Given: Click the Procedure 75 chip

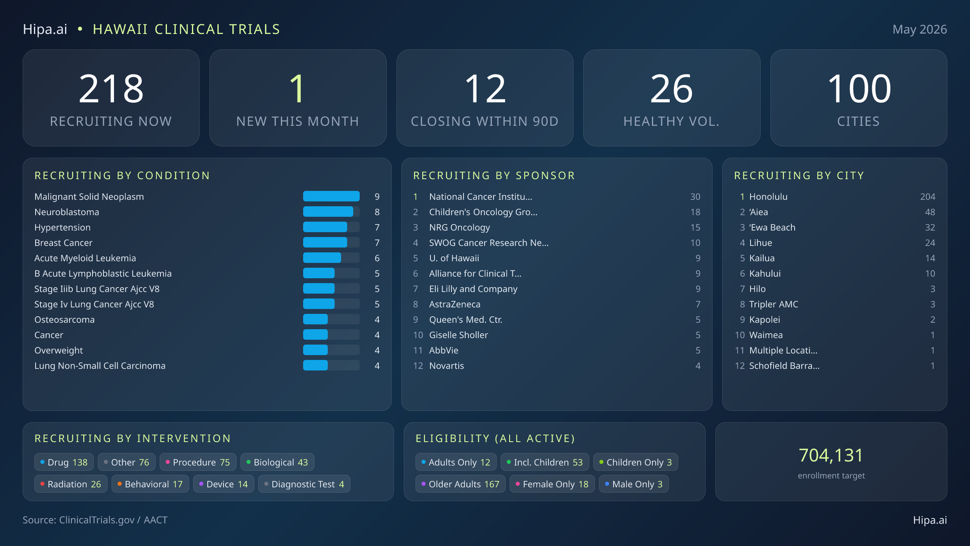Looking at the screenshot, I should (x=198, y=462).
